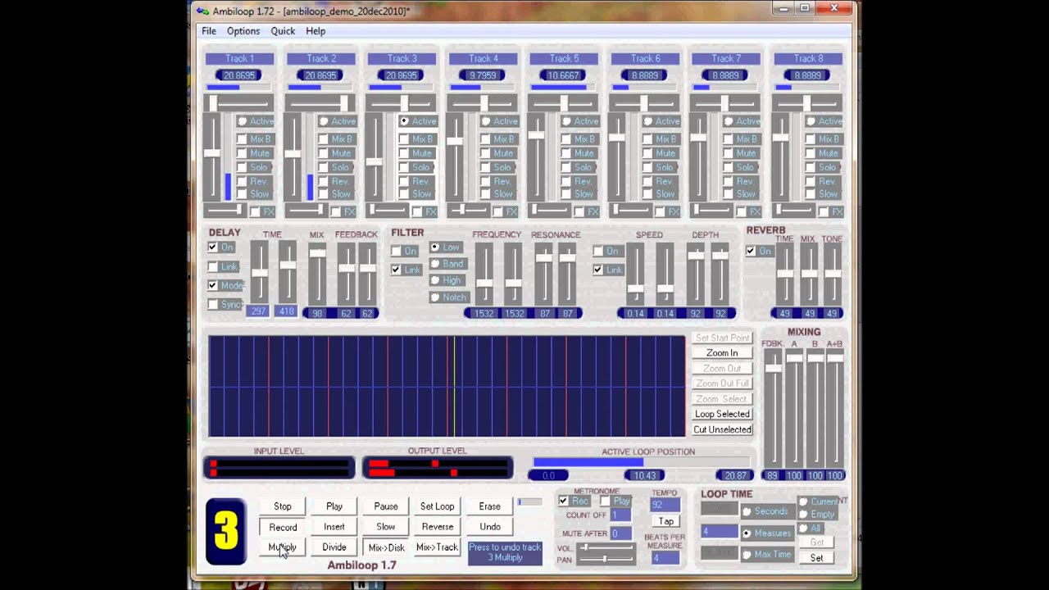1049x590 pixels.
Task: Stop the loop playback
Action: (283, 506)
